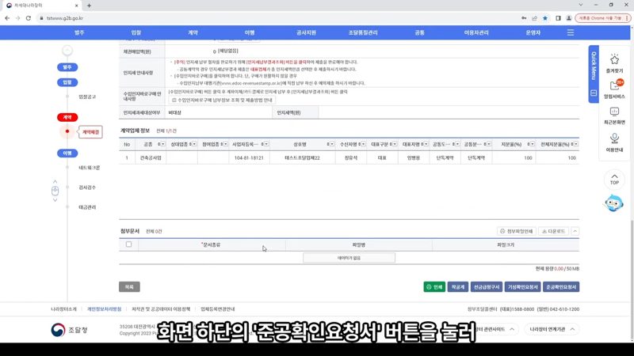The width and height of the screenshot is (634, 356).
Task: Open the 조달품질관리 top menu
Action: pos(363,32)
